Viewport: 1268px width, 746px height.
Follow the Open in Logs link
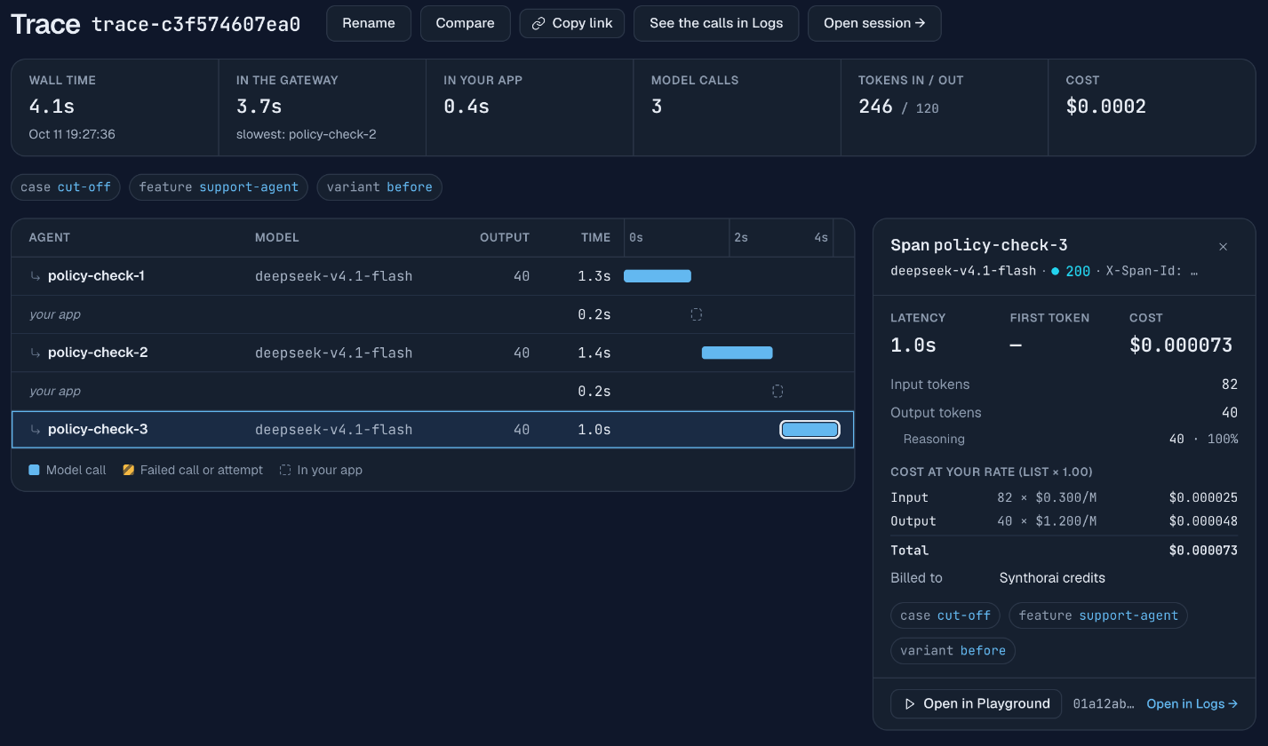(1192, 704)
